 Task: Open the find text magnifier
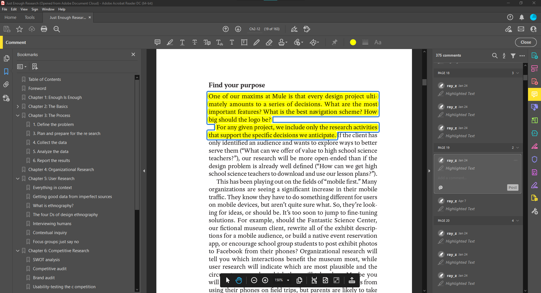[57, 29]
